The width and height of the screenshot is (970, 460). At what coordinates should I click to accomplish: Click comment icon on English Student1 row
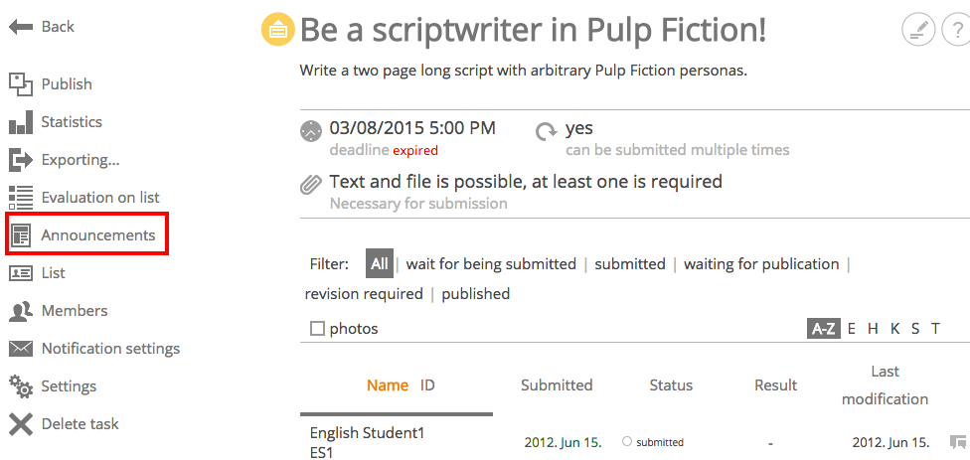point(957,441)
